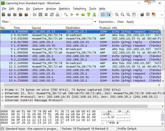
Task: Jump to the last packet icon
Action: point(94,15)
